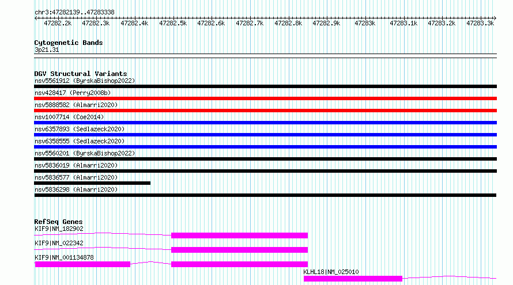Select the blue bar for nsv6357893
The height and width of the screenshot is (285, 513).
(265, 135)
